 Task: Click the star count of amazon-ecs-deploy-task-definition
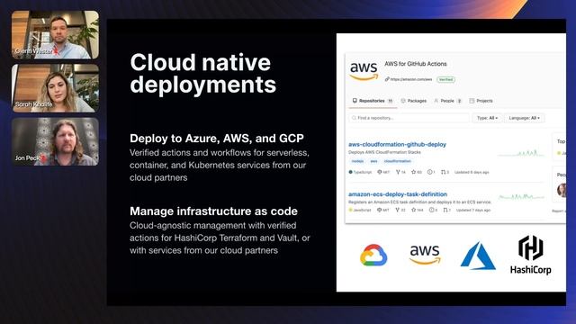coord(418,210)
